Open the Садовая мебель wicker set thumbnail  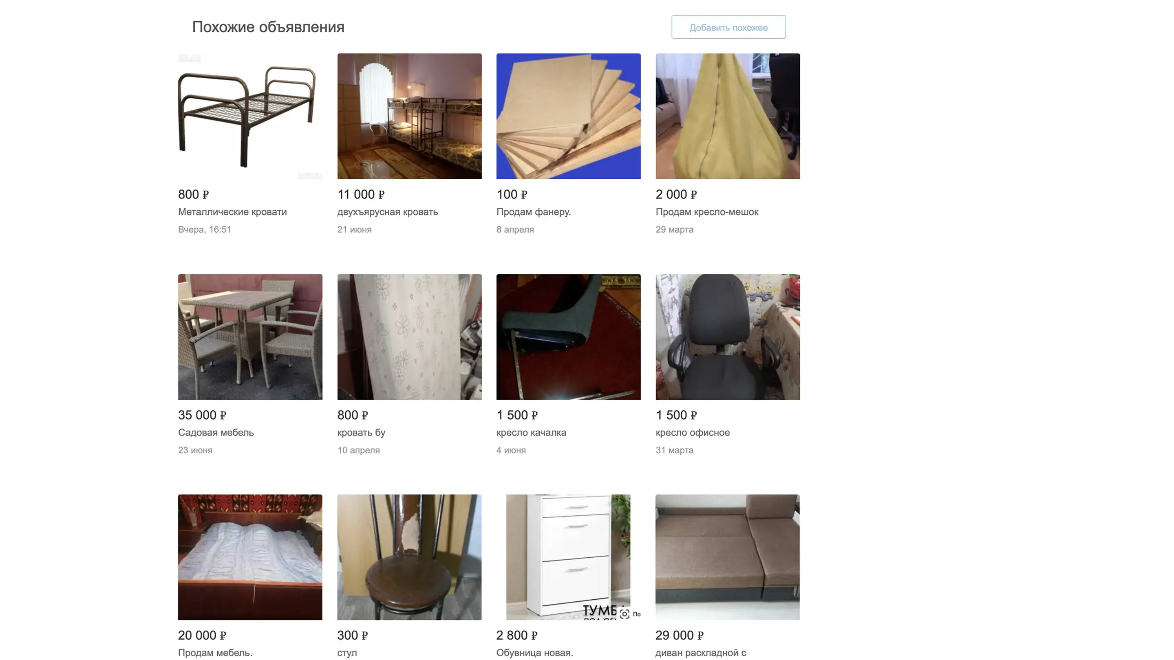point(250,337)
